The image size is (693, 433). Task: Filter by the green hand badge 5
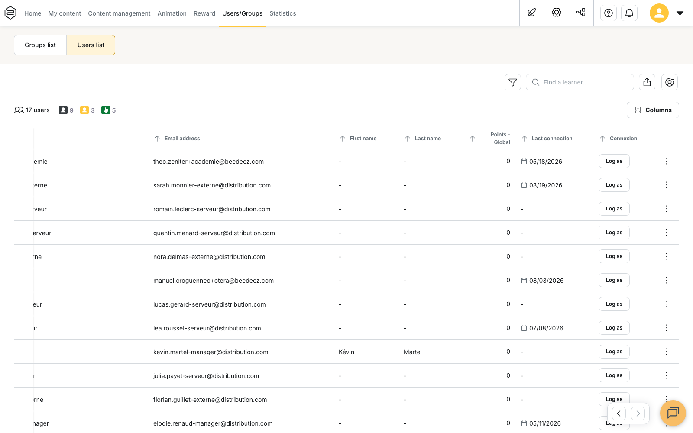coord(109,110)
